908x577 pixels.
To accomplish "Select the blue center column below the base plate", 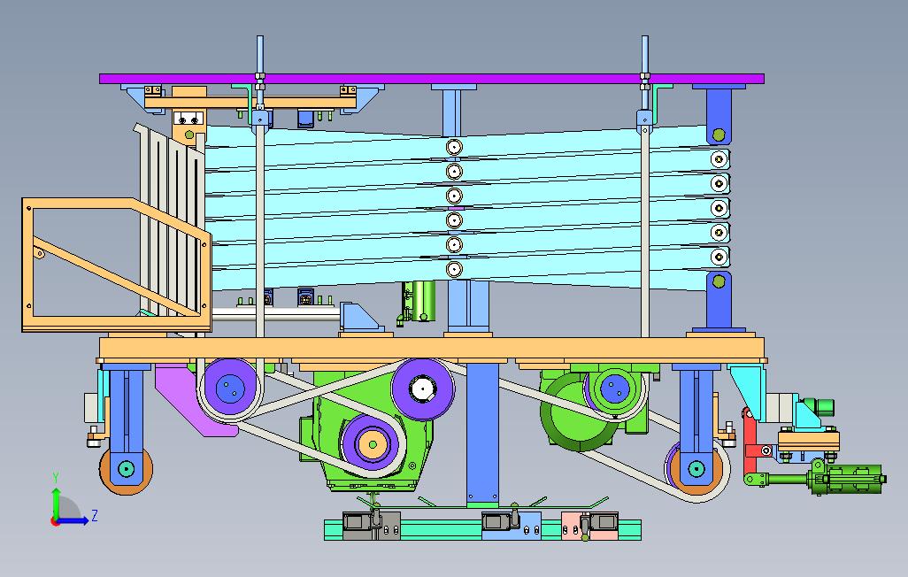I will pyautogui.click(x=482, y=434).
